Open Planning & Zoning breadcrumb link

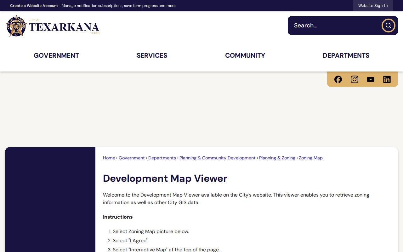(277, 158)
